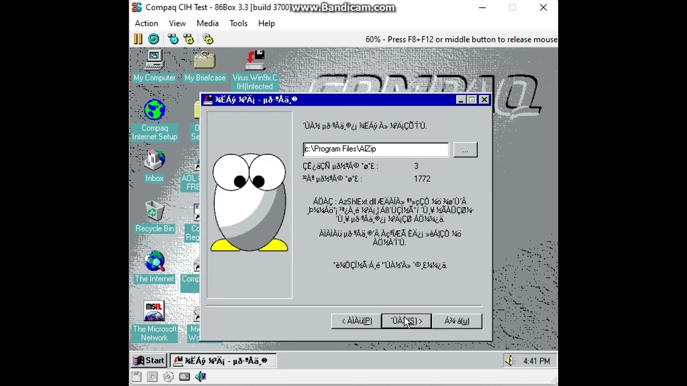Open the My Computer desktop icon
687x386 pixels.
coord(154,66)
